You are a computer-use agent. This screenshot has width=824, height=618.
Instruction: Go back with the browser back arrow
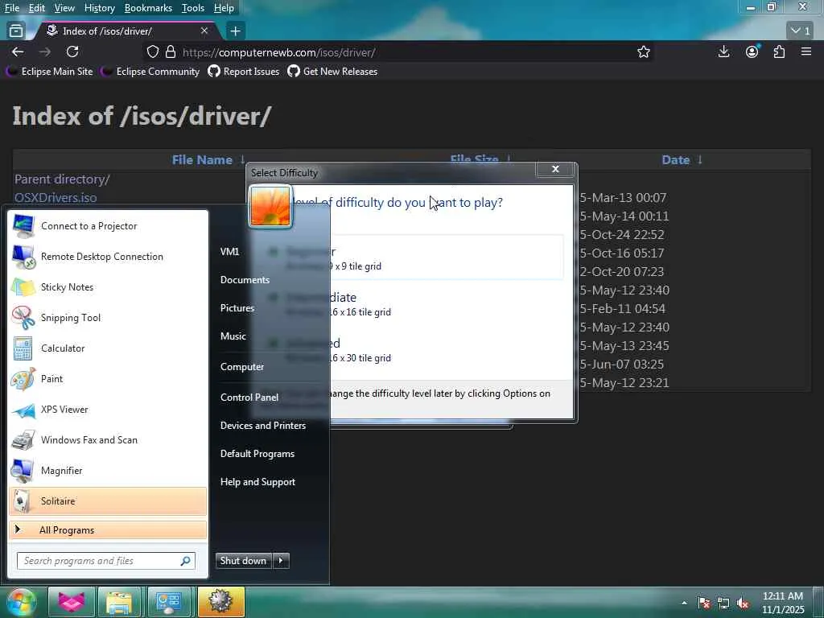pyautogui.click(x=18, y=52)
